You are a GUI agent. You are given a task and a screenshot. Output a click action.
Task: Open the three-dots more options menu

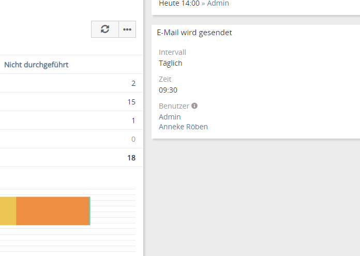127,29
